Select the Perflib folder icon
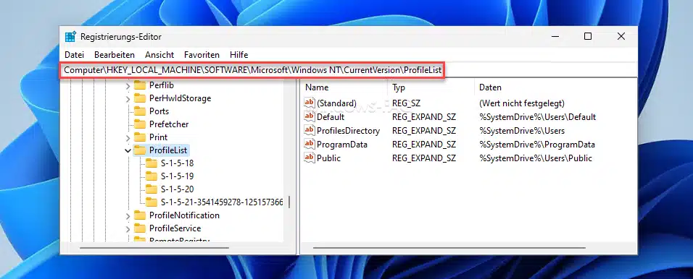Image resolution: width=693 pixels, height=279 pixels. pos(140,85)
